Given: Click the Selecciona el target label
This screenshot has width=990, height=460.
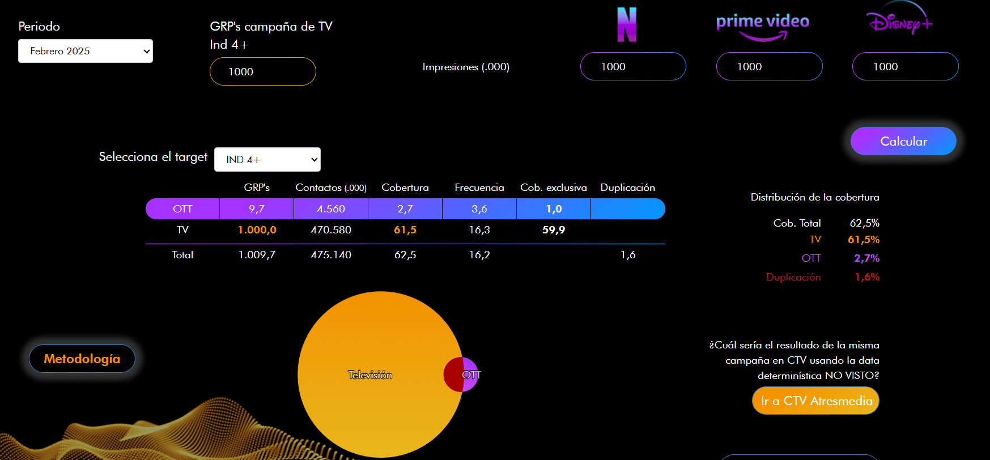Looking at the screenshot, I should (x=153, y=157).
